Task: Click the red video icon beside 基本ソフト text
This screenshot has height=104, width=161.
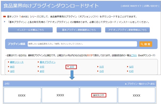Action: tap(5, 17)
